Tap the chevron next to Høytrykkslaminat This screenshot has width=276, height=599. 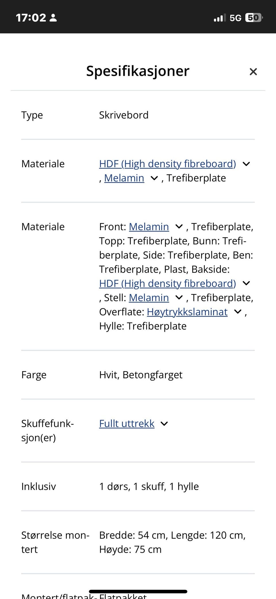(237, 312)
